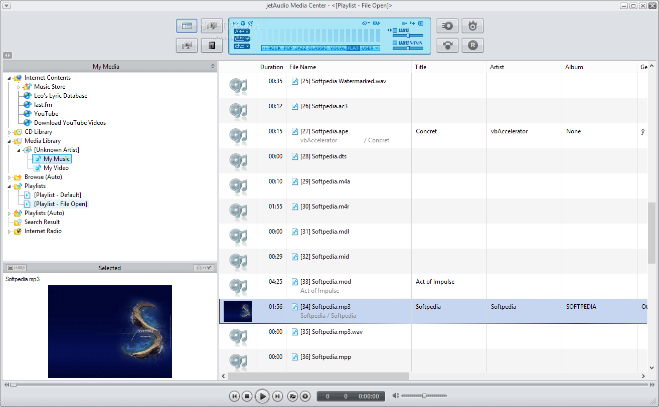Click the Softpedia.mp3 album art thumbnail
Screen dimensions: 659x407
click(x=237, y=311)
